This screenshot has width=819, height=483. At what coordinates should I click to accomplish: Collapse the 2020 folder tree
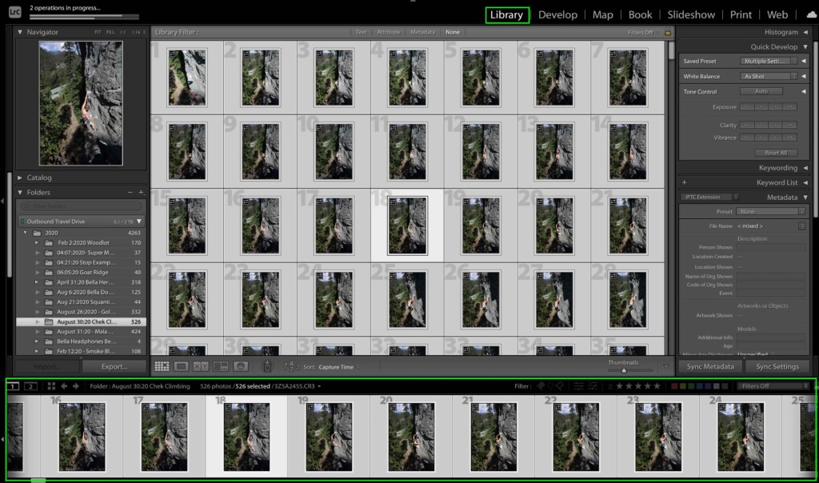point(25,233)
